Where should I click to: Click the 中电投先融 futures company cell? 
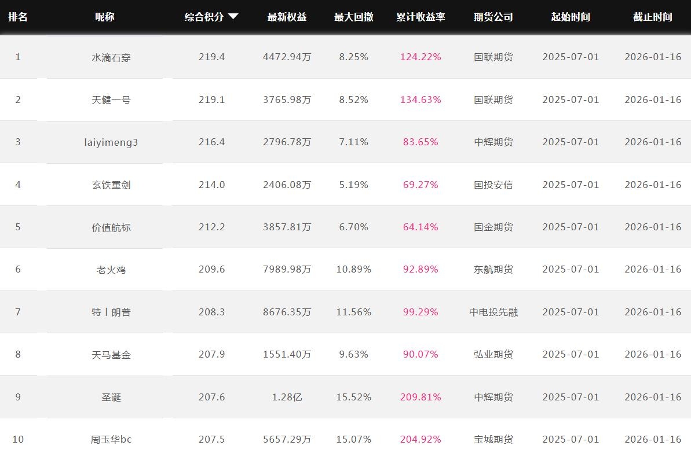[493, 312]
